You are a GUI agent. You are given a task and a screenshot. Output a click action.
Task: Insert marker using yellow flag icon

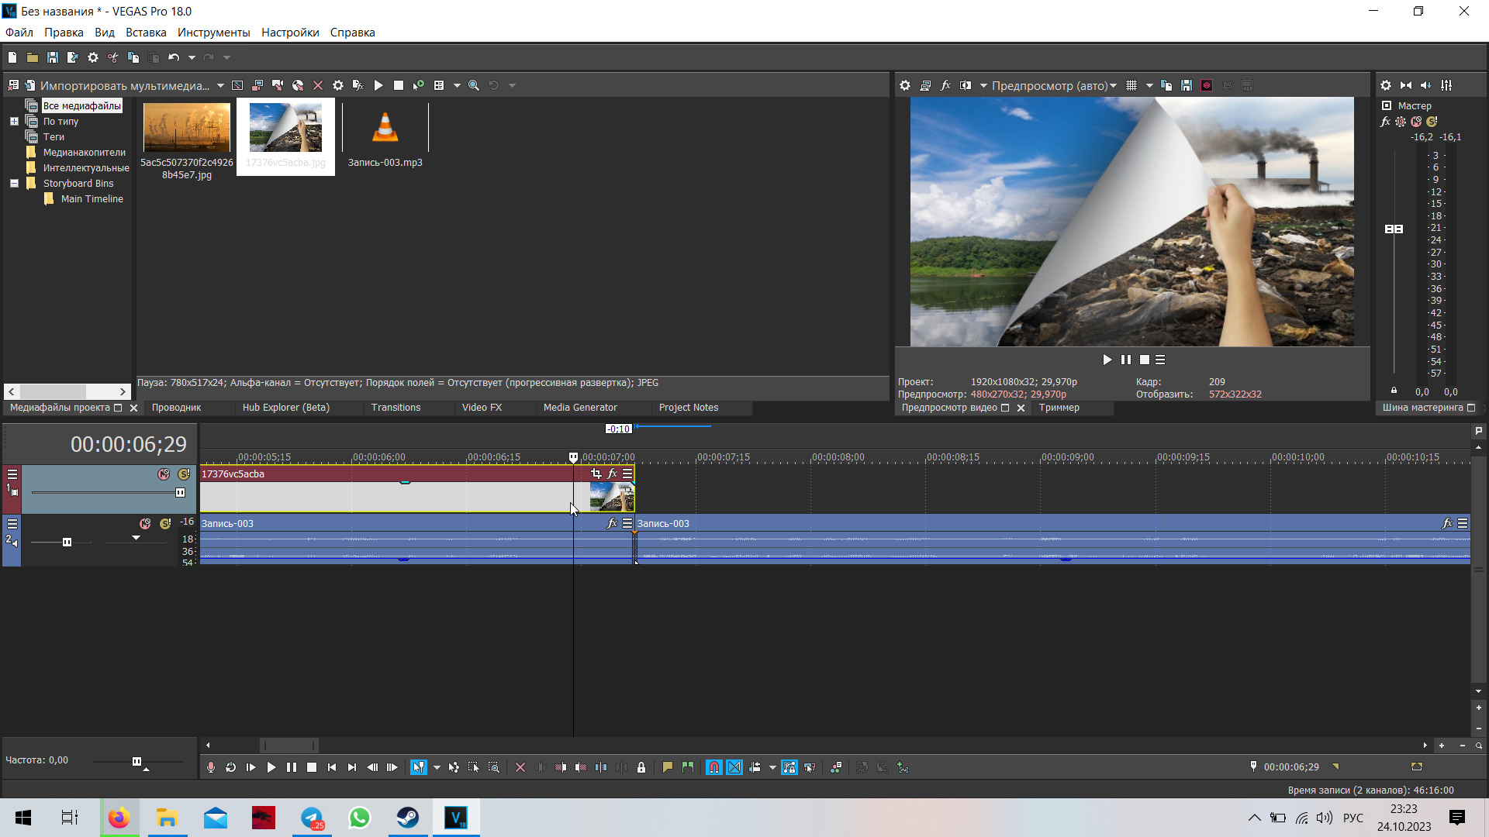pos(667,767)
